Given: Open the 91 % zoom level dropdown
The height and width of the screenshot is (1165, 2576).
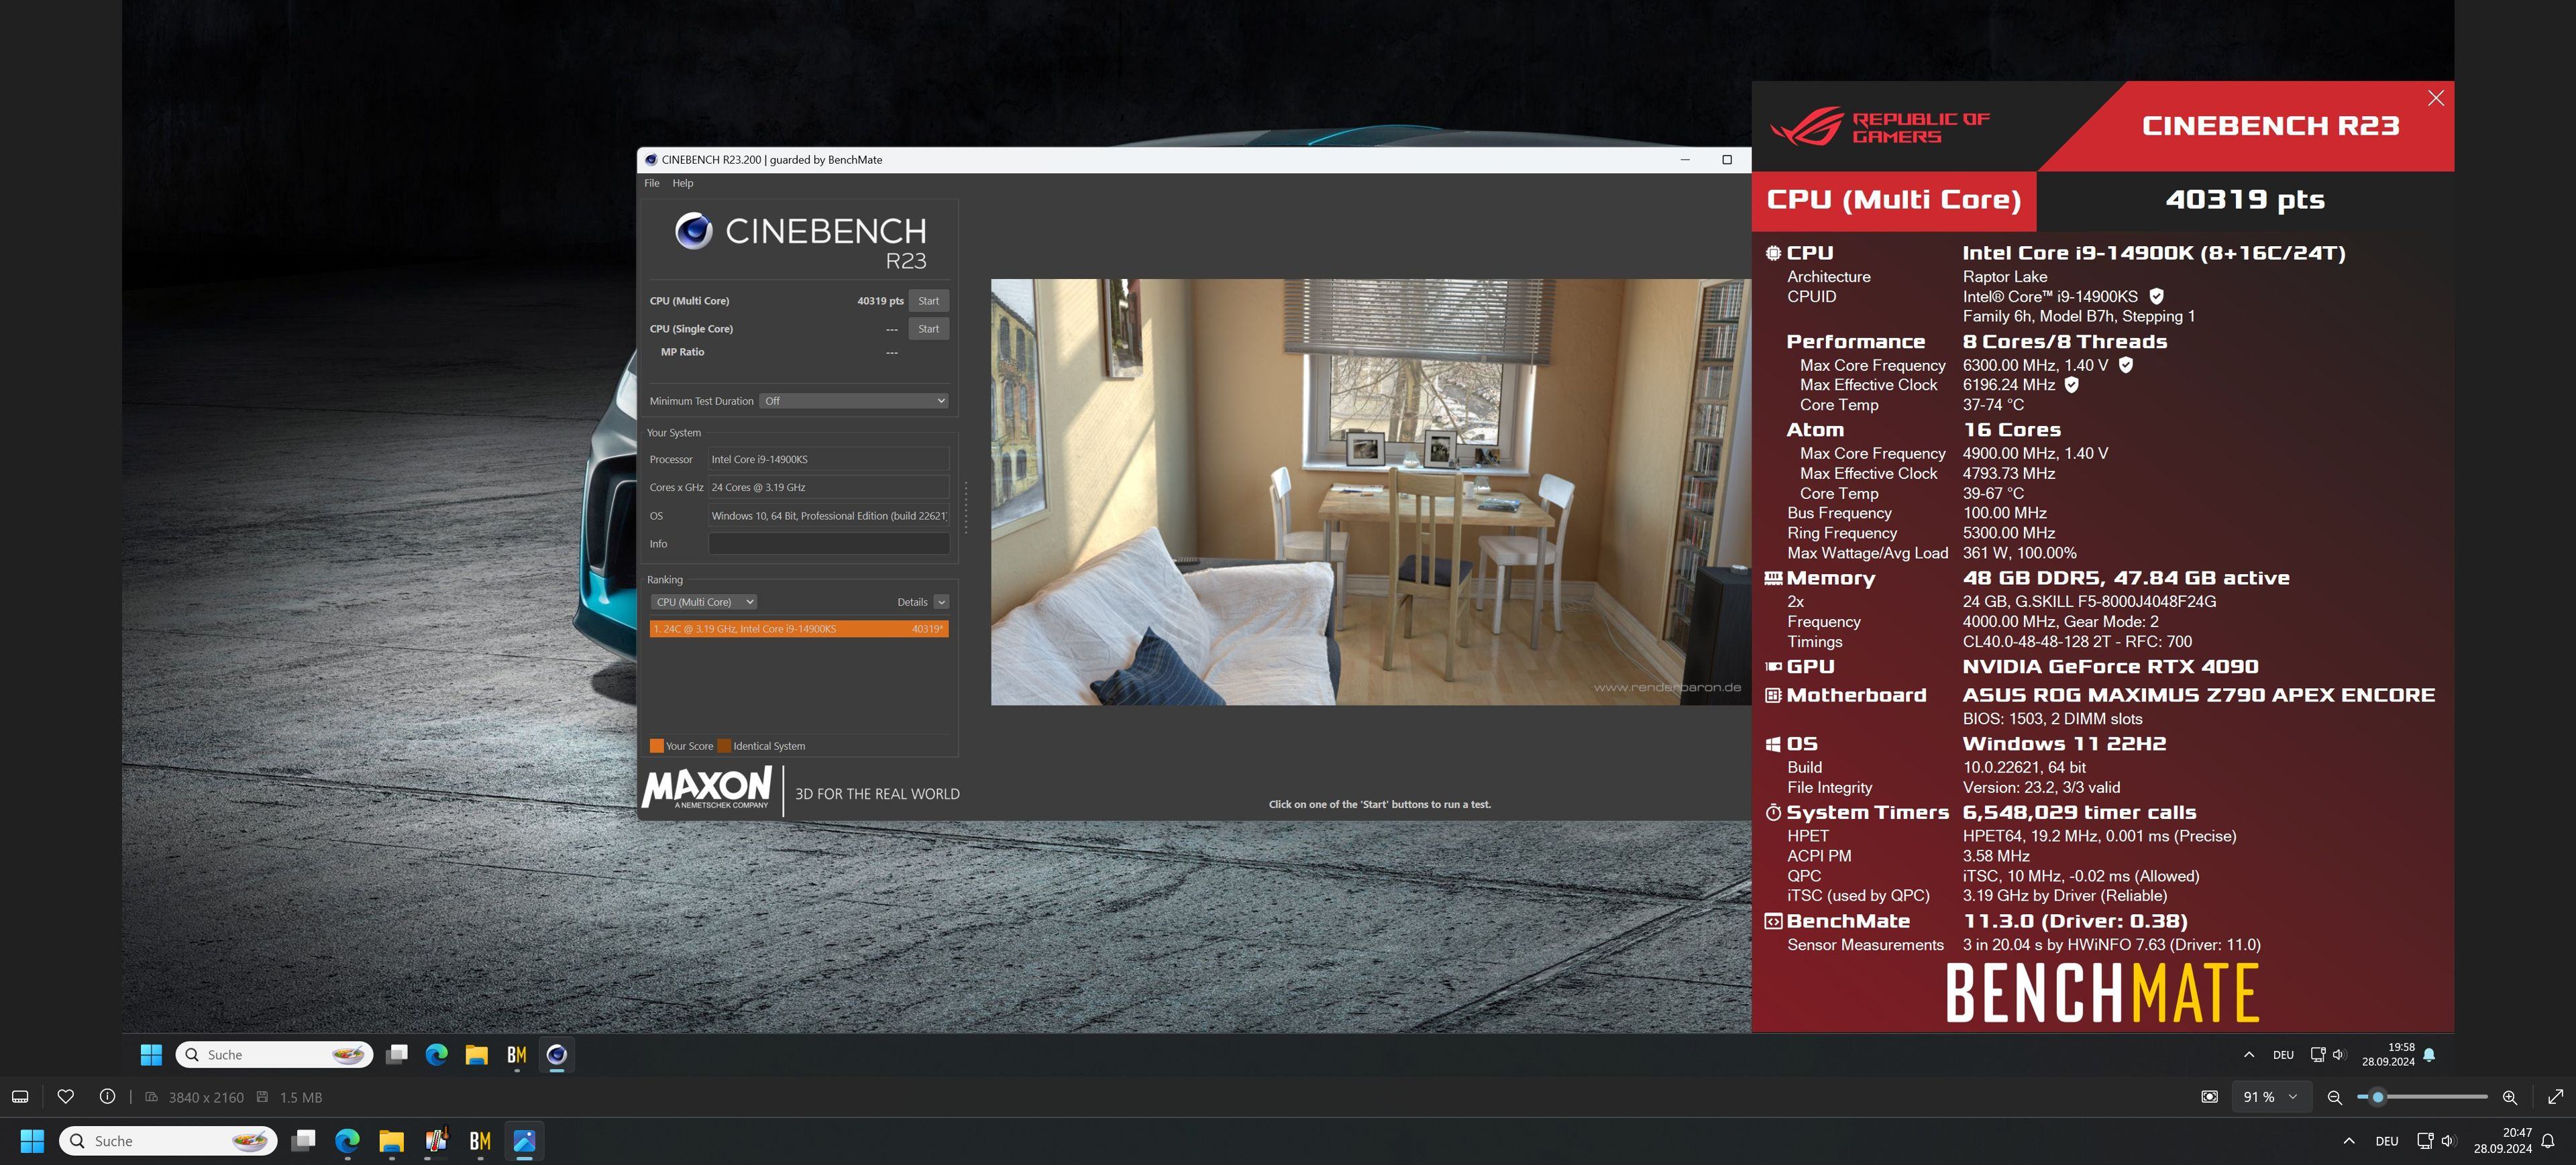Looking at the screenshot, I should [2270, 1097].
